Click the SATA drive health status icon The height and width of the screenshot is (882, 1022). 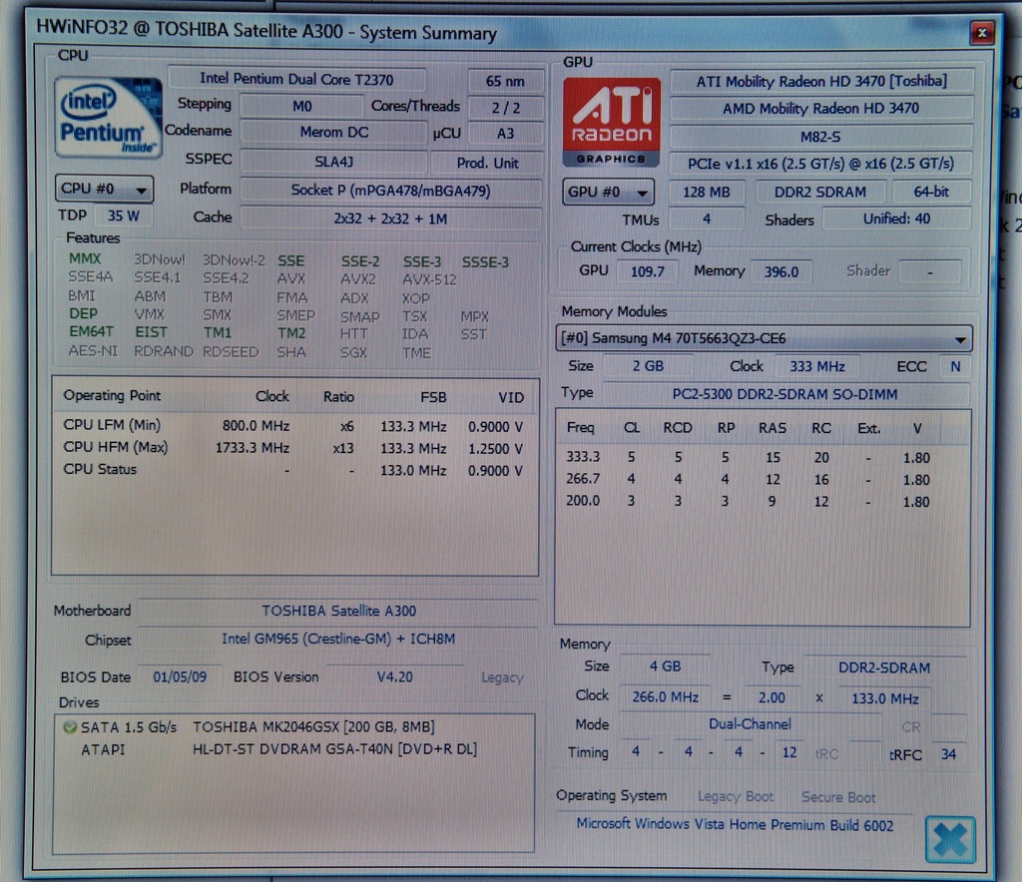click(x=69, y=727)
